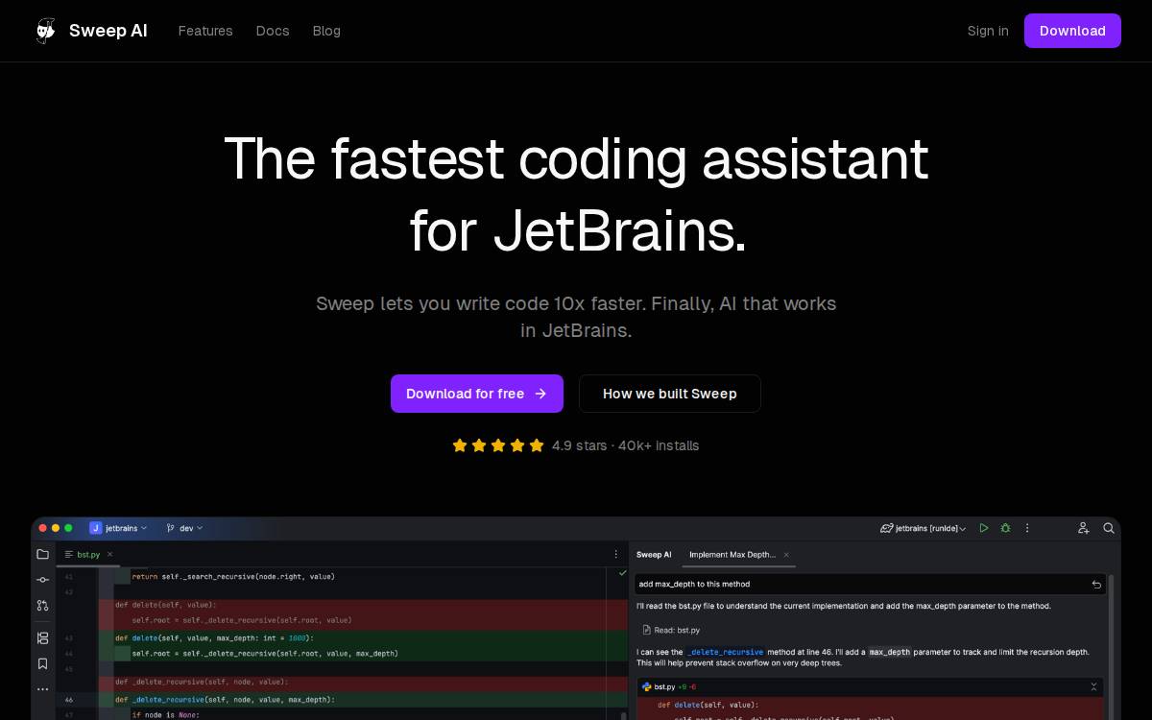Open editor tab options vertical dots menu
The image size is (1152, 720).
(x=616, y=554)
